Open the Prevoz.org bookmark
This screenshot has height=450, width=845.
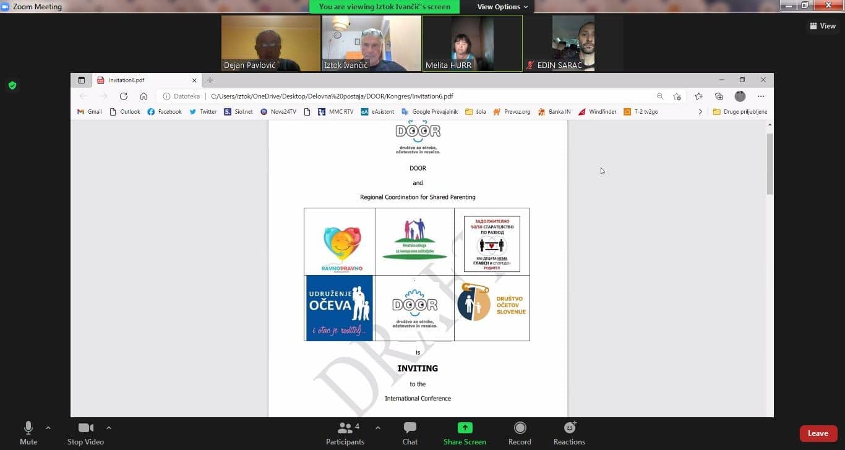pyautogui.click(x=512, y=112)
